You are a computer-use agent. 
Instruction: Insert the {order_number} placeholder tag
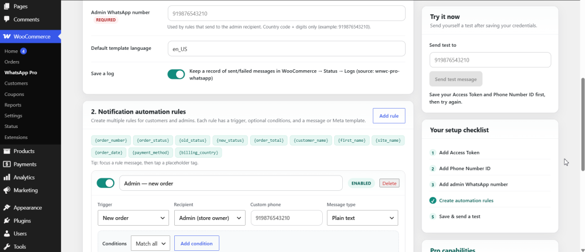coord(111,141)
